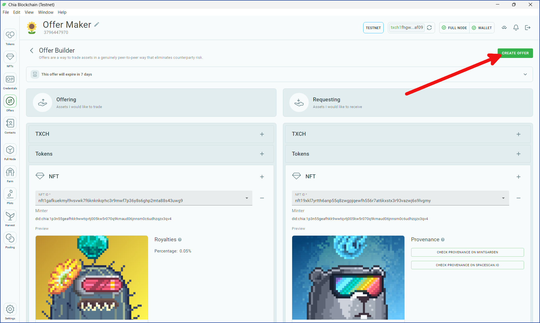540x323 pixels.
Task: Click the Full Node status button
Action: pos(454,28)
